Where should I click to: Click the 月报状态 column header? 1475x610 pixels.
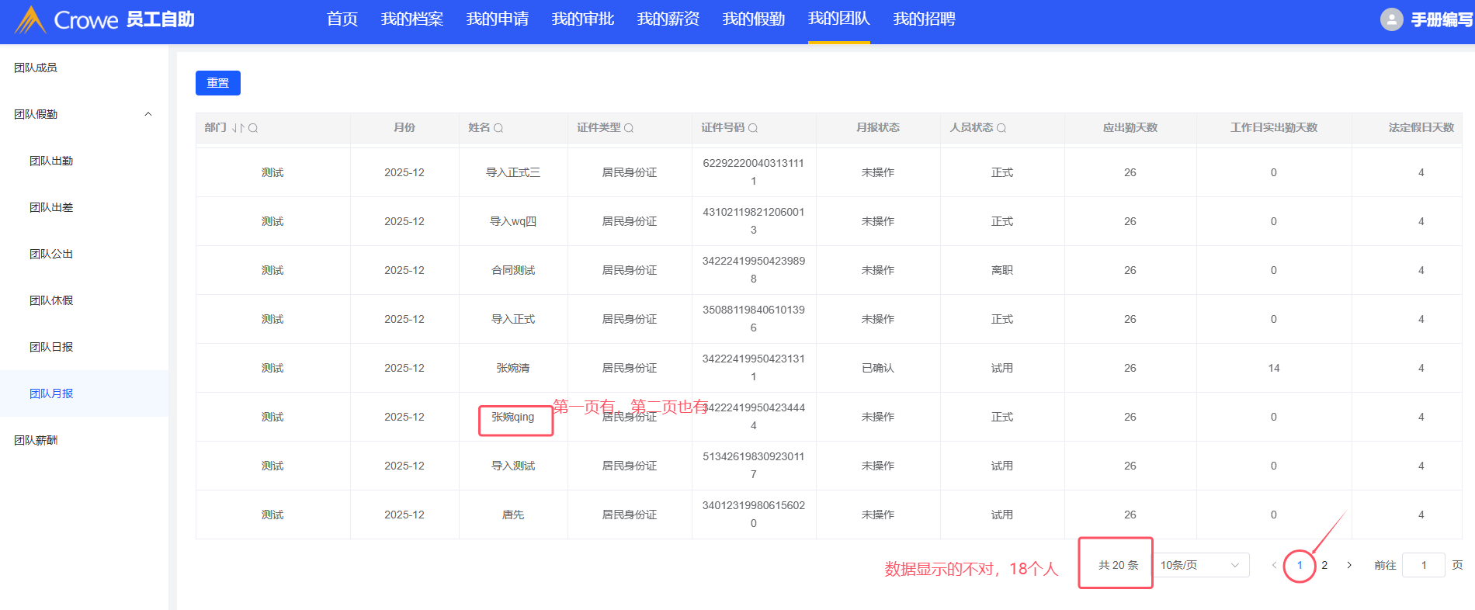click(x=878, y=127)
